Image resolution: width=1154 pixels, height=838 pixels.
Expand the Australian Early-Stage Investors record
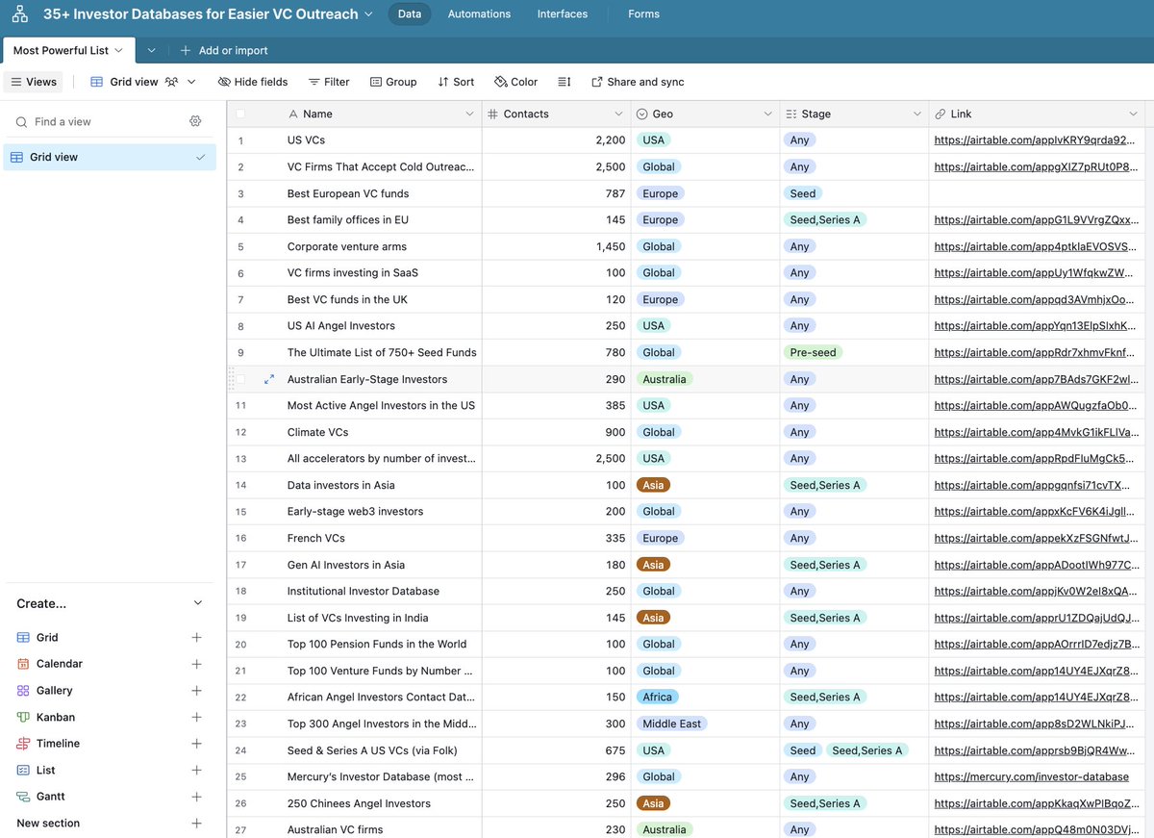(x=269, y=379)
